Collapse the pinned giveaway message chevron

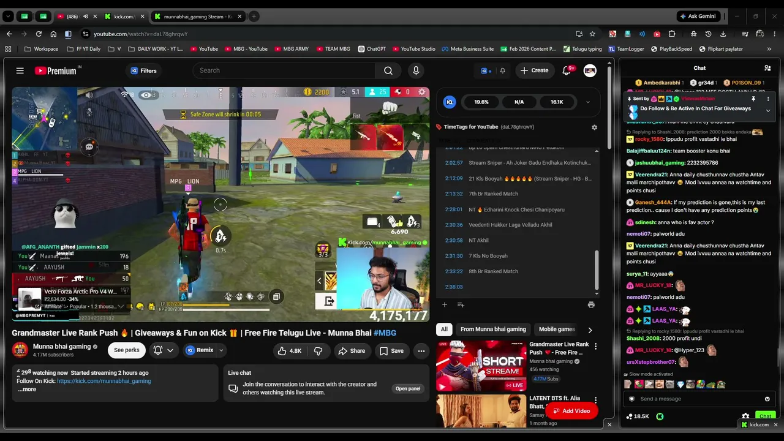click(768, 111)
